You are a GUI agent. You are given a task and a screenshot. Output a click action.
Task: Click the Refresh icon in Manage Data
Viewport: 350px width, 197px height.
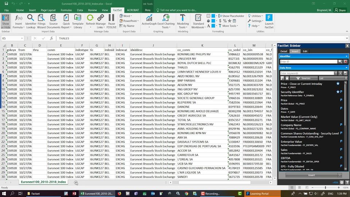click(x=90, y=22)
